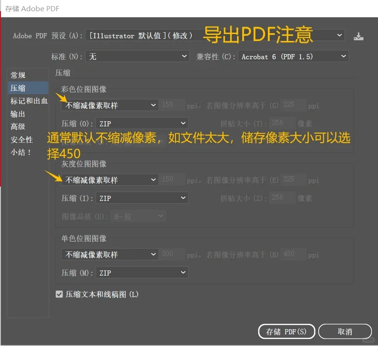Open the Adobe PDF 预设 dropdown
Viewport: 378px width, 346px height.
click(213, 35)
